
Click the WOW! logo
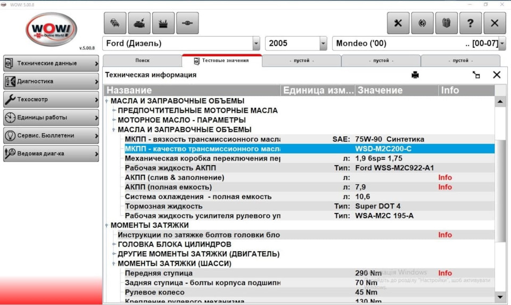coord(51,30)
